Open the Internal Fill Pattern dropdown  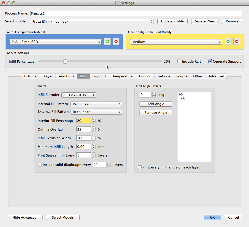96,104
